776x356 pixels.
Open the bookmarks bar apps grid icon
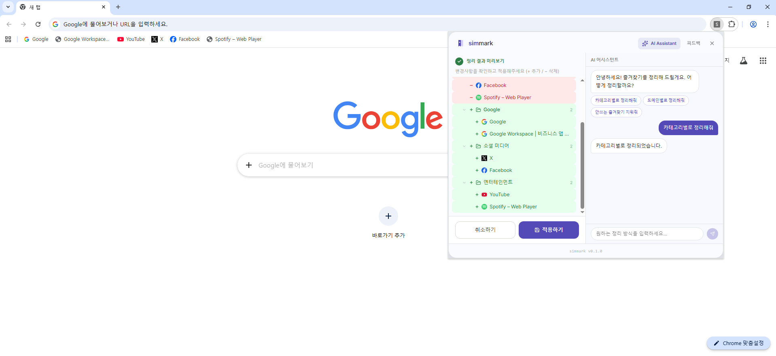(x=8, y=39)
